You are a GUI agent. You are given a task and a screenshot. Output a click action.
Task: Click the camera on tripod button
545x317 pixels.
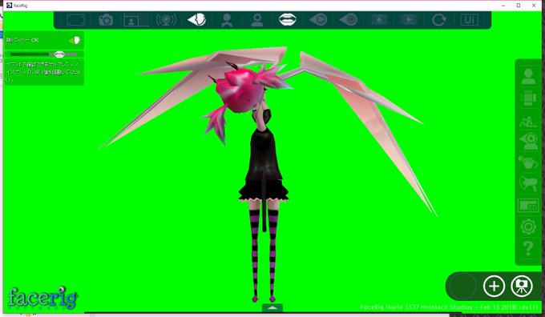point(522,286)
